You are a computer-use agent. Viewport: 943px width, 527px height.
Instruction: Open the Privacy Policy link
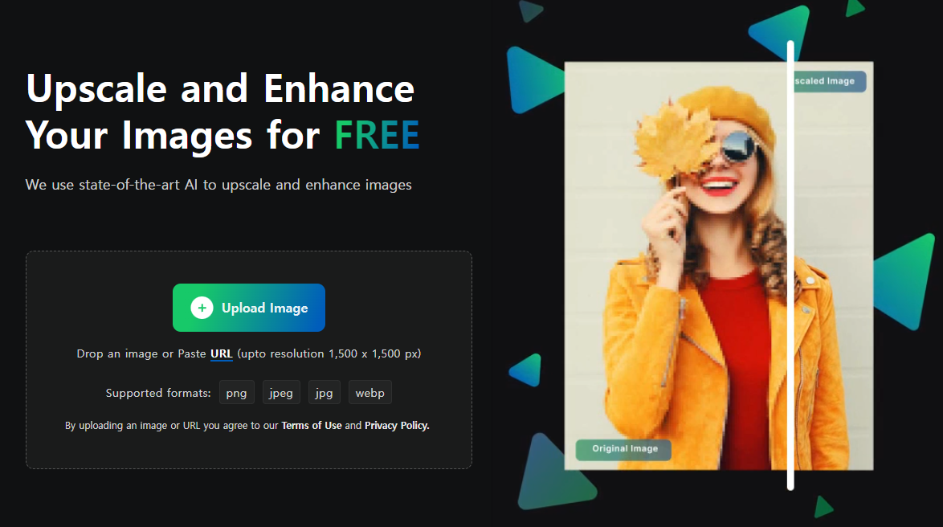tap(397, 425)
